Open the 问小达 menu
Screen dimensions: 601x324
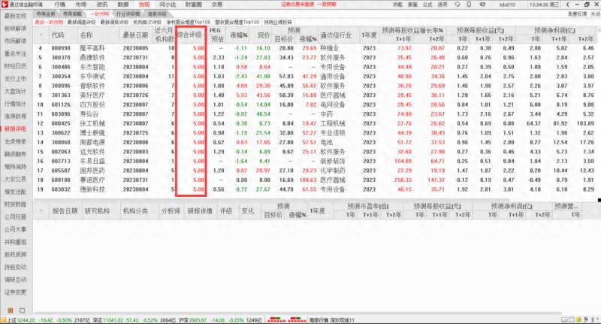(168, 5)
